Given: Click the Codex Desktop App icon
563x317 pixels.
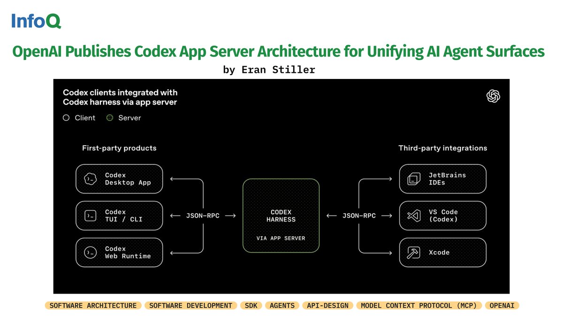Looking at the screenshot, I should pyautogui.click(x=90, y=179).
